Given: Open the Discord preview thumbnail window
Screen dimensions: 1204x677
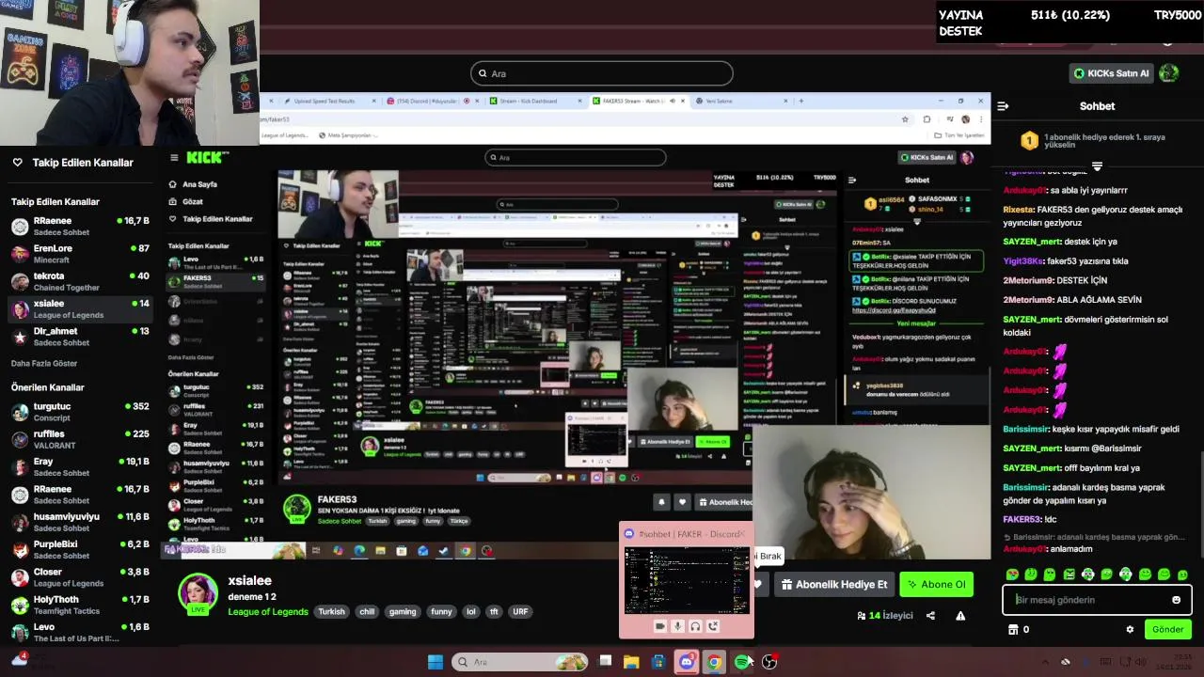Looking at the screenshot, I should (687, 580).
